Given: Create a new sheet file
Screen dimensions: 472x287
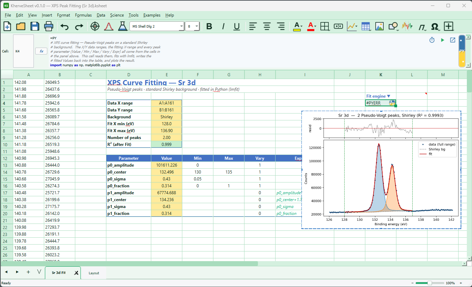Looking at the screenshot, I should click(x=7, y=26).
